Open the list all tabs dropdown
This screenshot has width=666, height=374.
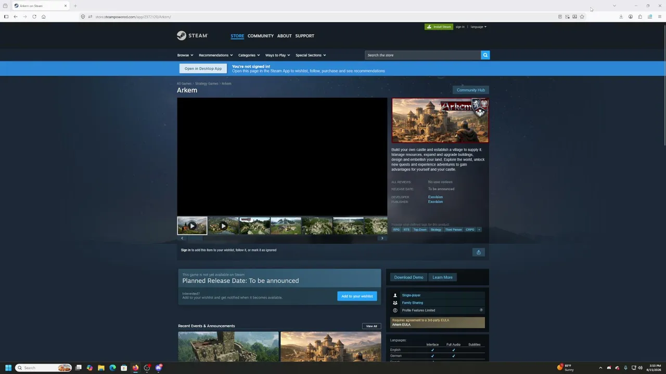tap(614, 6)
